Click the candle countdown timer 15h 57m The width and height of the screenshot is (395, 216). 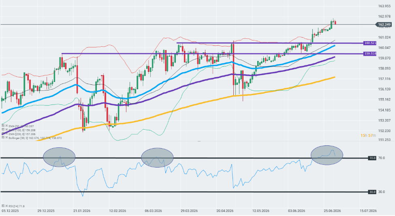368,135
